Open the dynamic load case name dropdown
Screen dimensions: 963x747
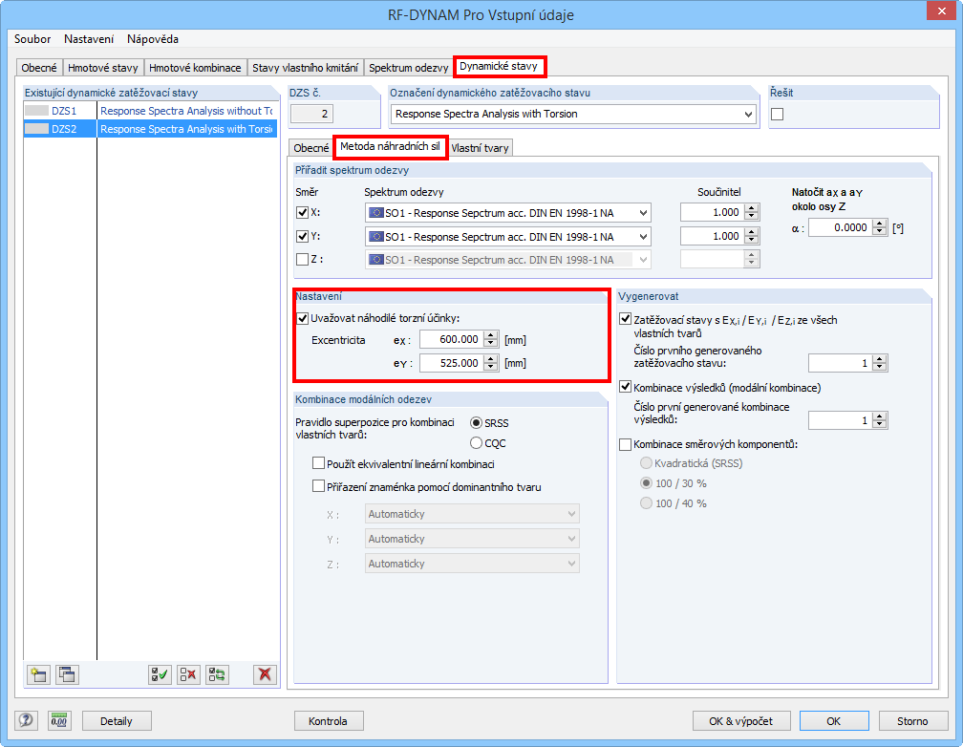point(748,115)
